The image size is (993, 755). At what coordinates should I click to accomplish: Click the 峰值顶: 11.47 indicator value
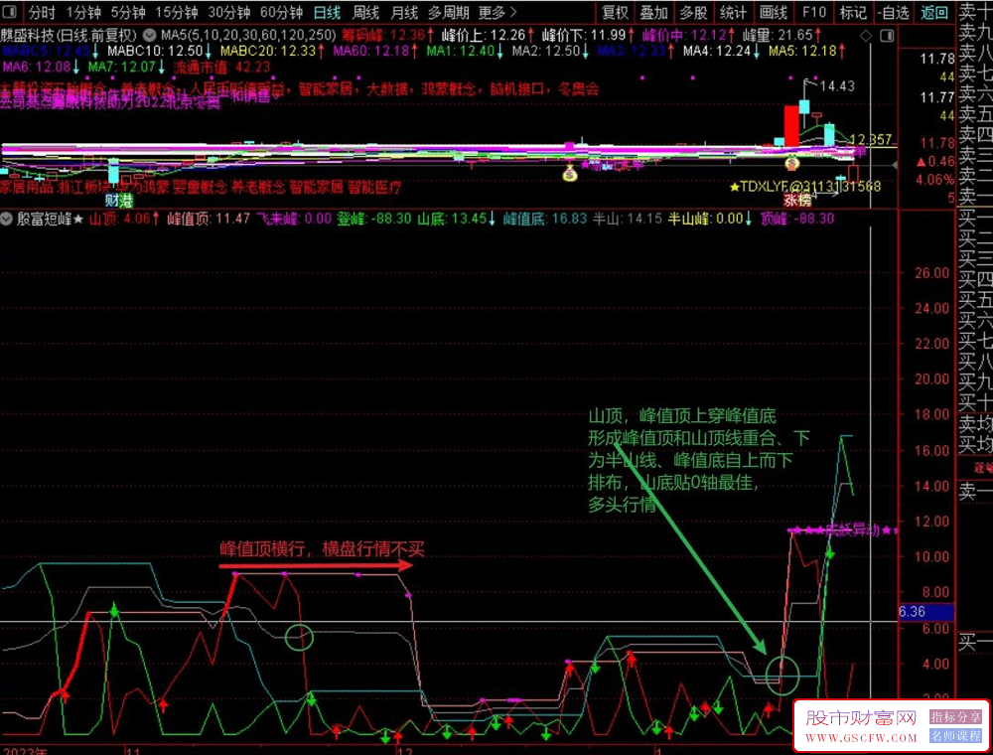pyautogui.click(x=209, y=220)
